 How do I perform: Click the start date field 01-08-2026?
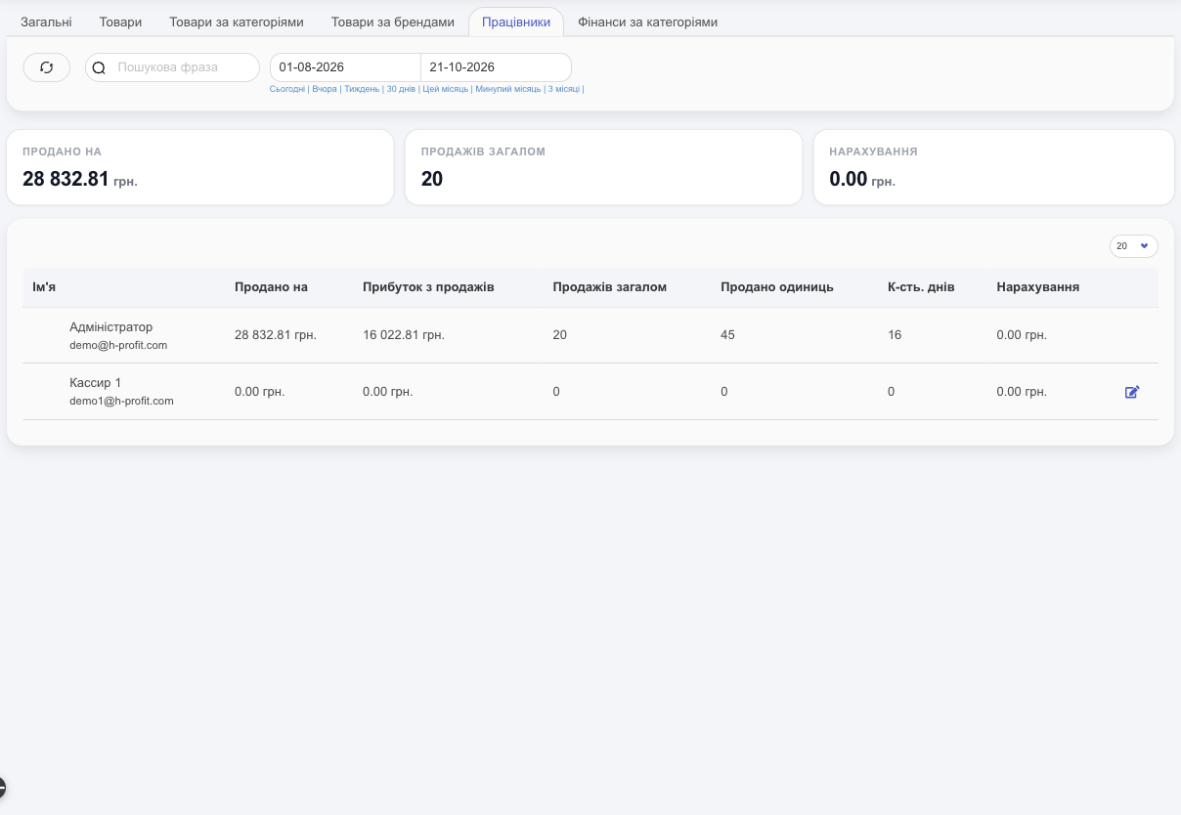(x=345, y=67)
